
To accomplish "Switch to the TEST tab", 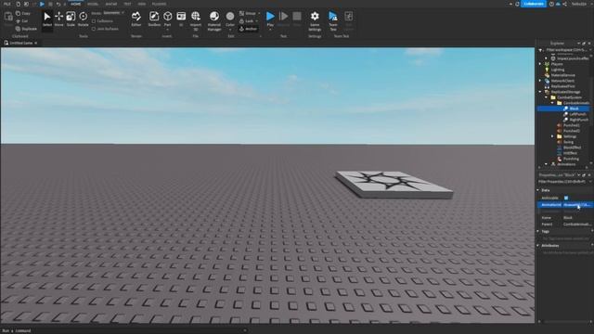I will (127, 4).
